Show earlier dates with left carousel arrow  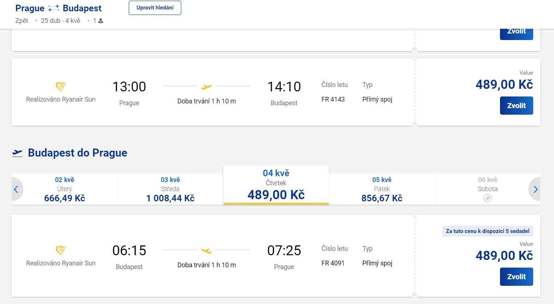point(16,189)
